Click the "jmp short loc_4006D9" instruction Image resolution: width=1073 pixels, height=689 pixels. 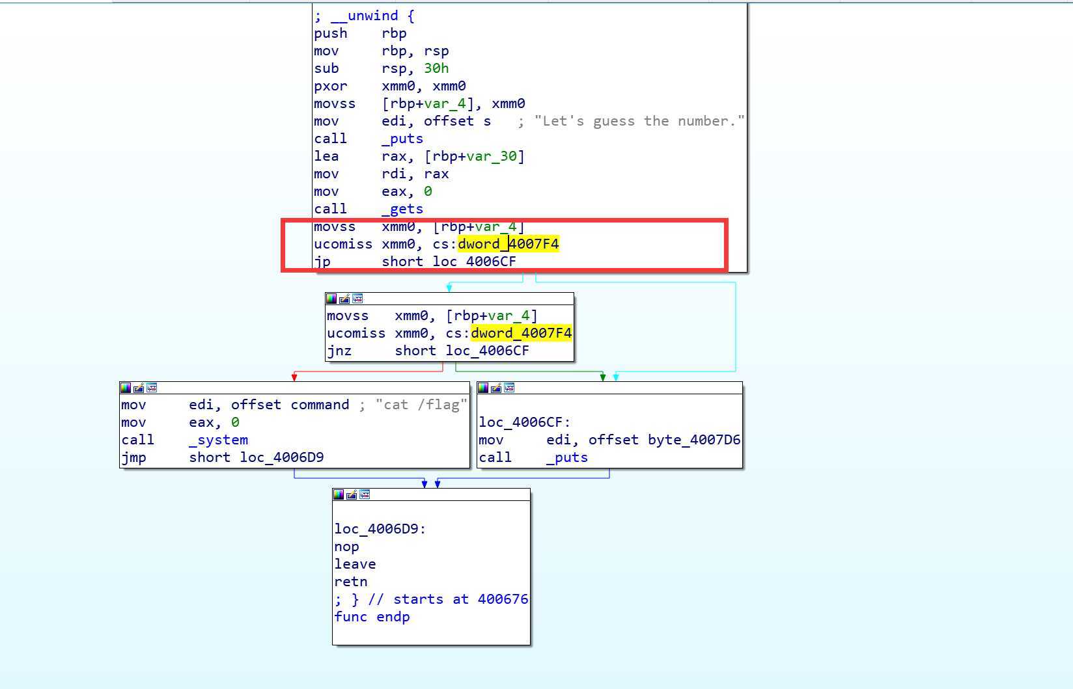click(222, 457)
